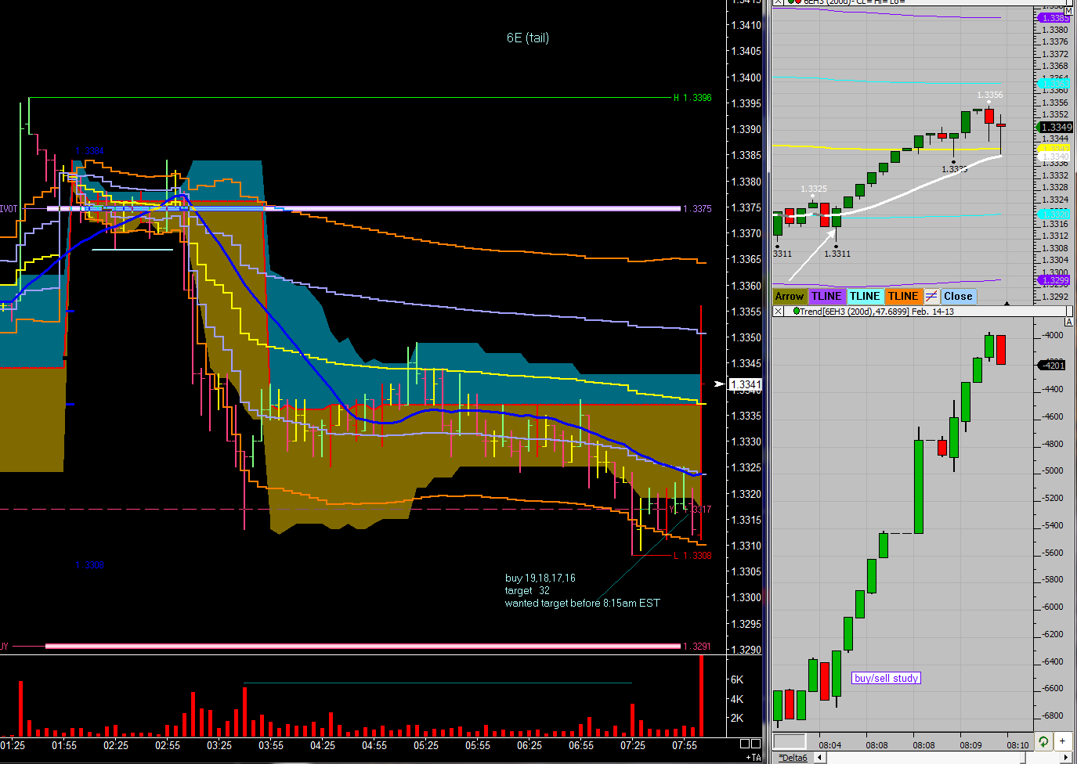
Task: Select the L 1.3308 low line label
Action: click(693, 556)
